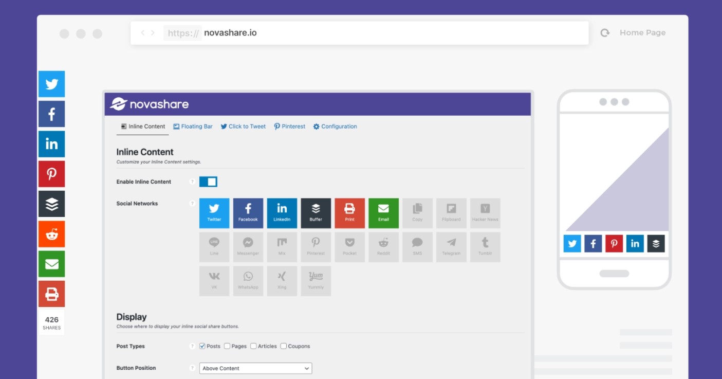722x379 pixels.
Task: Tap Twitter button in phone mockup
Action: pos(572,244)
